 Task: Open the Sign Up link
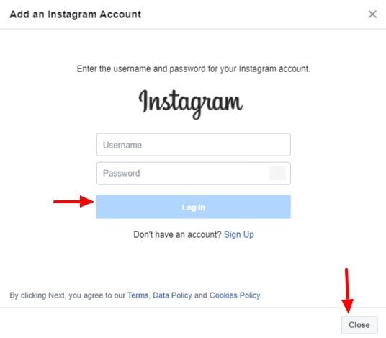[239, 234]
